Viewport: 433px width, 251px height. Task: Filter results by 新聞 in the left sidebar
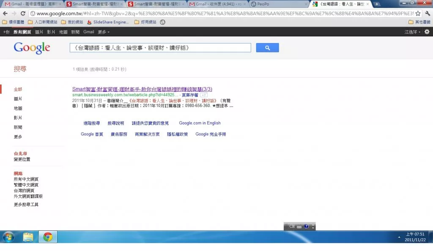(x=18, y=128)
